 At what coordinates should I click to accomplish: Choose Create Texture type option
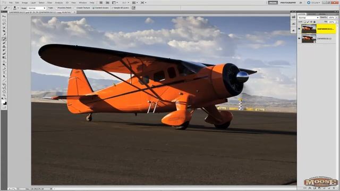pos(82,8)
